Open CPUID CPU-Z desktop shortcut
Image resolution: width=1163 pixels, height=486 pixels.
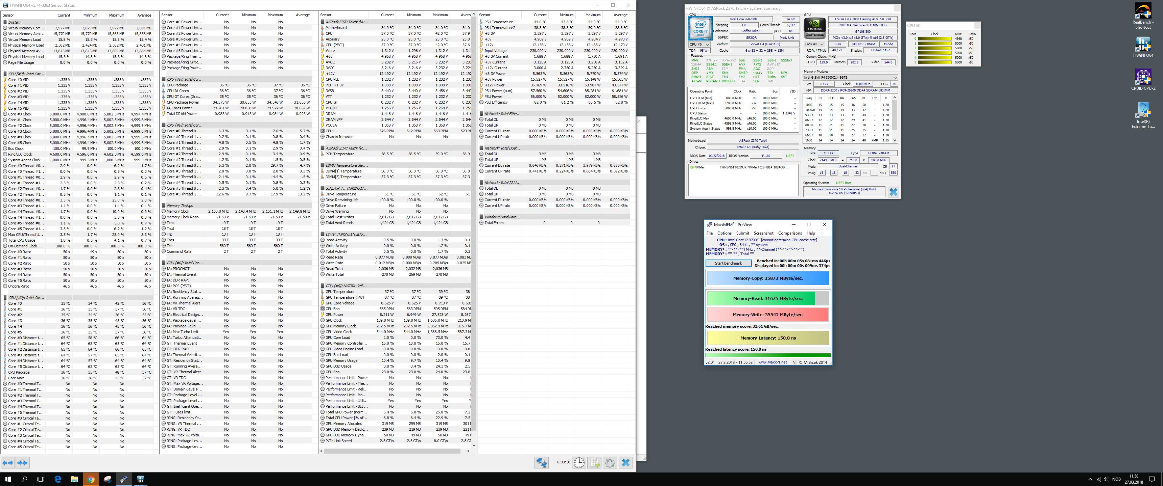(x=1143, y=79)
